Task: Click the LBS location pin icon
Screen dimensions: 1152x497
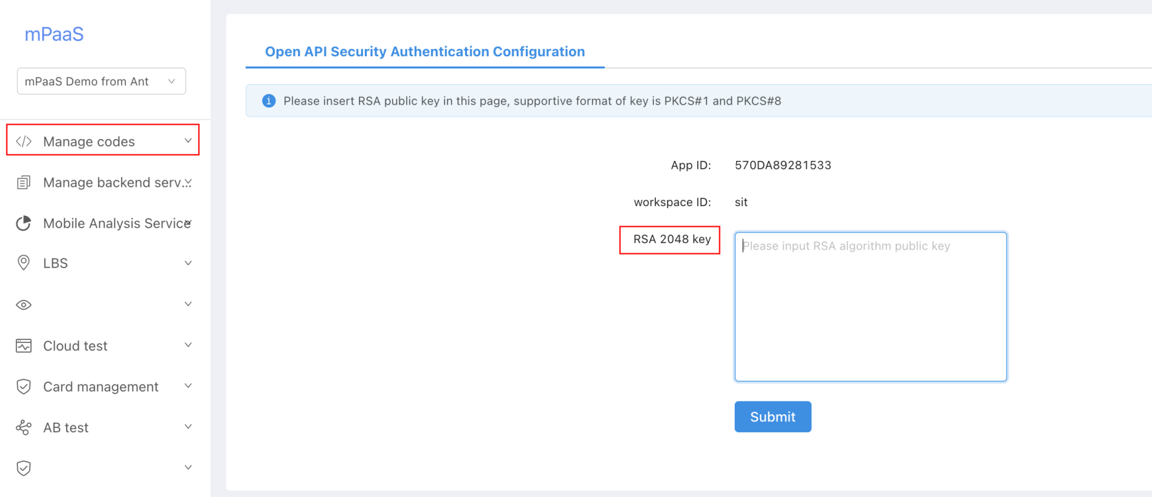Action: coord(24,263)
